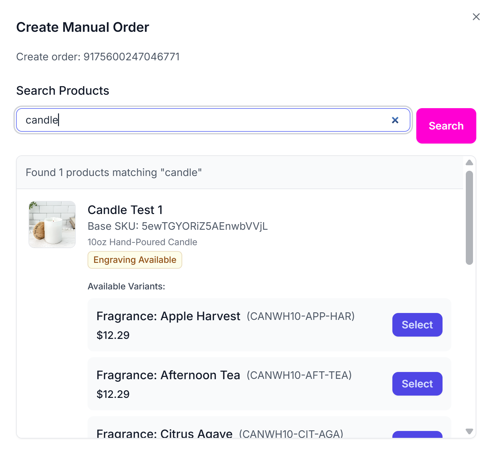Click the Apple Harvest $12.29 price
Viewport: 493px width, 449px height.
[113, 335]
